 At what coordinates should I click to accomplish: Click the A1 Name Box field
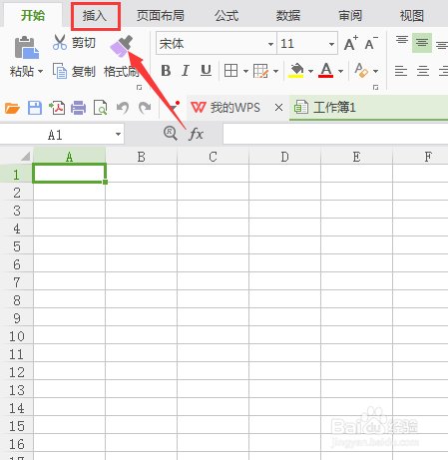(56, 135)
